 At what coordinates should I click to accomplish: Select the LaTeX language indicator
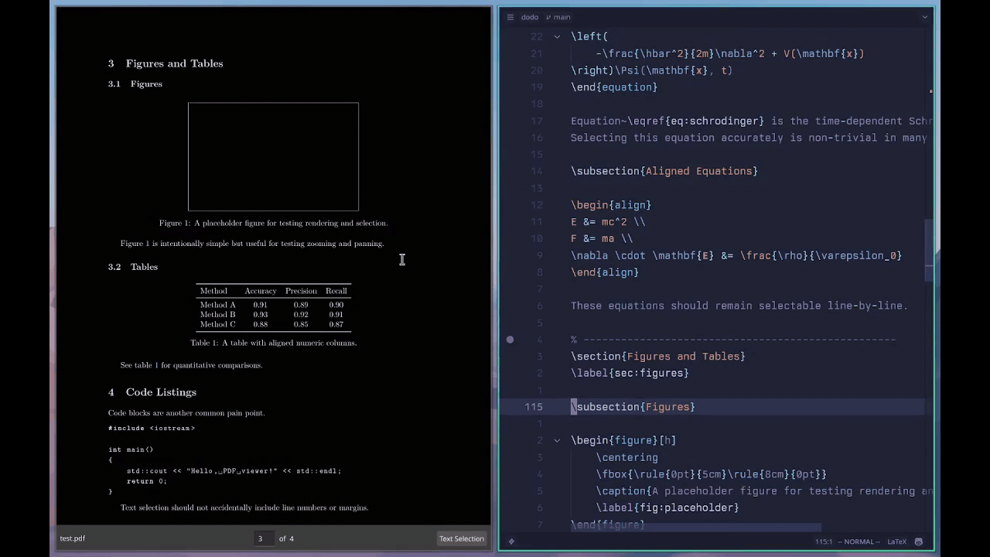897,542
